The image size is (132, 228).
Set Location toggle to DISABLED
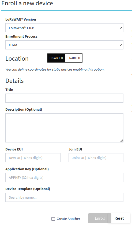pyautogui.click(x=56, y=58)
